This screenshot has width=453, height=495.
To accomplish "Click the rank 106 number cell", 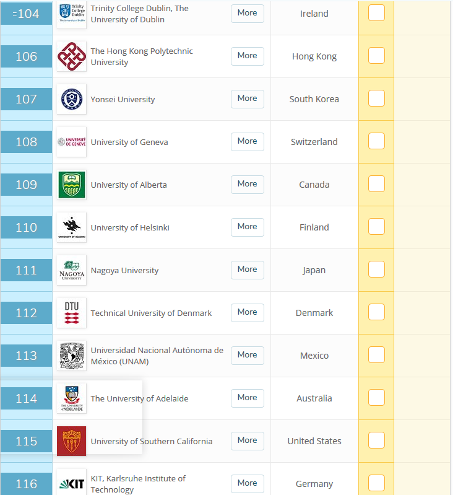I will click(x=26, y=56).
